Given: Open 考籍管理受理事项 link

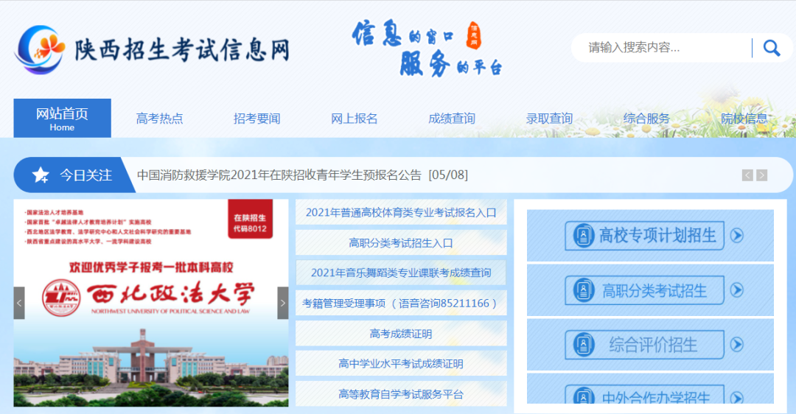Looking at the screenshot, I should tap(401, 304).
